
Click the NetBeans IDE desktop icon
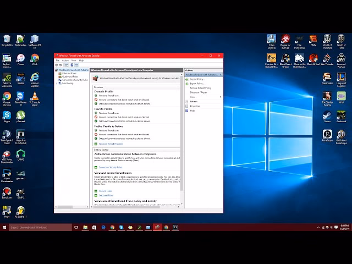click(35, 42)
